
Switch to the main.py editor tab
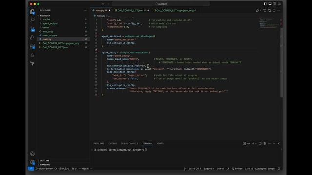click(101, 10)
